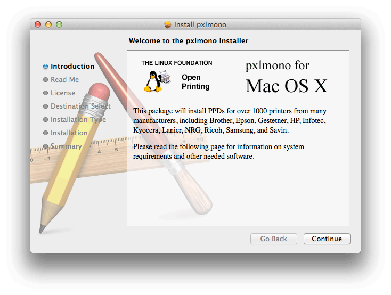The width and height of the screenshot is (391, 295).
Task: Click 'THE LINUX FOUNDATION' text
Action: click(176, 63)
